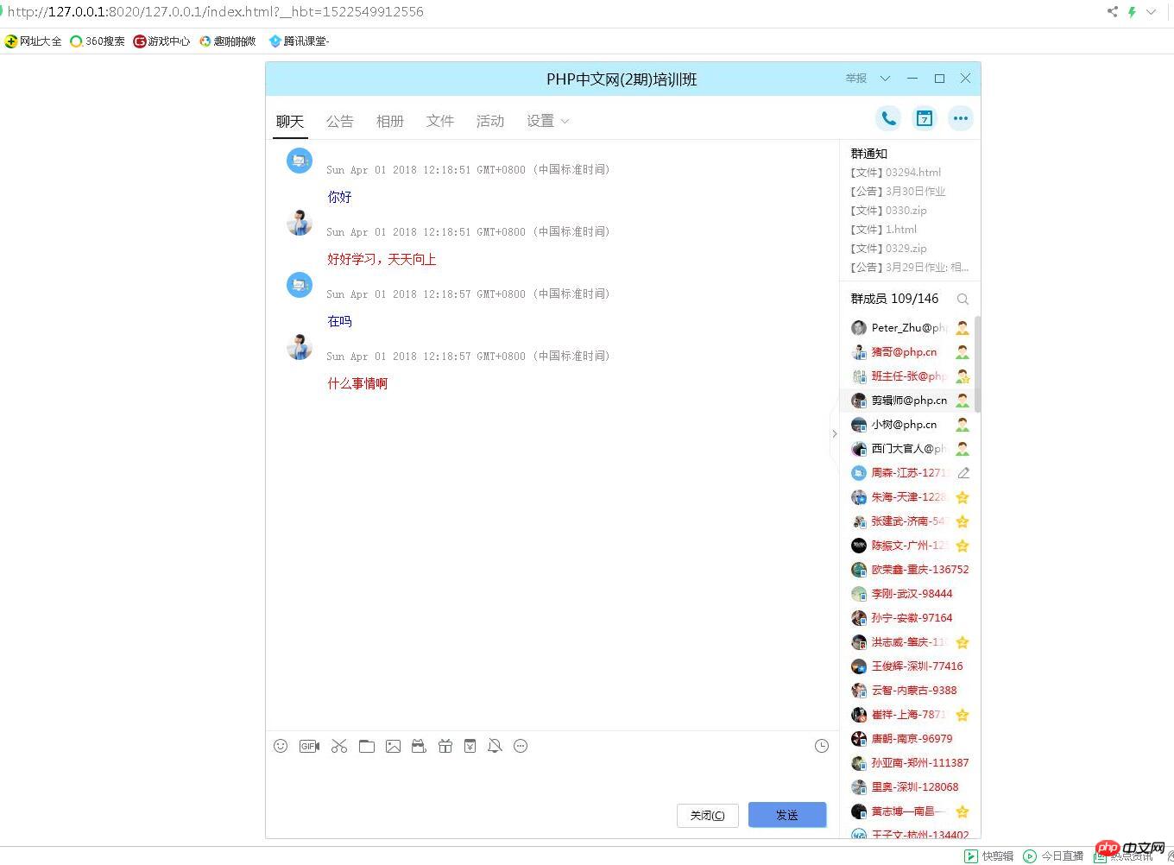Click the send file folder icon

pos(367,746)
